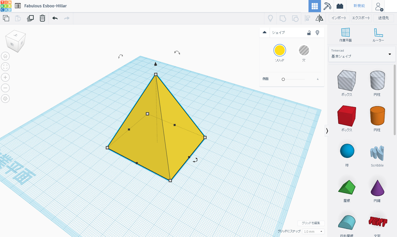The width and height of the screenshot is (397, 237).
Task: Click the インポート button
Action: (339, 18)
